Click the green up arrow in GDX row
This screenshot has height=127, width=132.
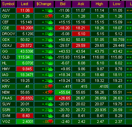[x=51, y=40]
